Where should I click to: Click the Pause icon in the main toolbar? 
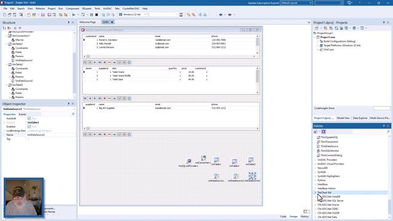[91, 15]
